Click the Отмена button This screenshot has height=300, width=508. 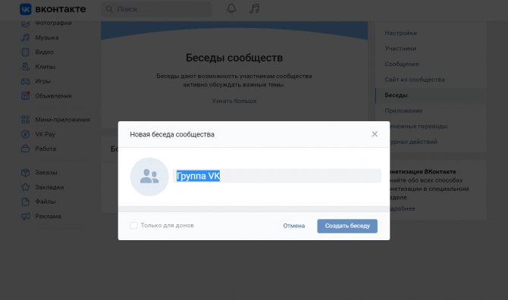(294, 226)
